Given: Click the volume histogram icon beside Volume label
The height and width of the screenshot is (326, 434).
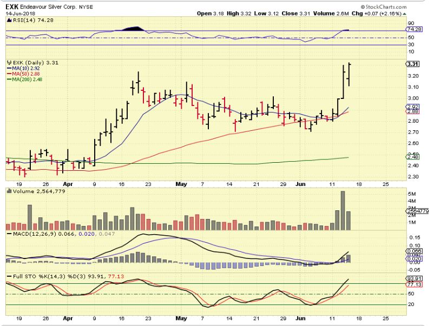Looking at the screenshot, I should (x=9, y=191).
